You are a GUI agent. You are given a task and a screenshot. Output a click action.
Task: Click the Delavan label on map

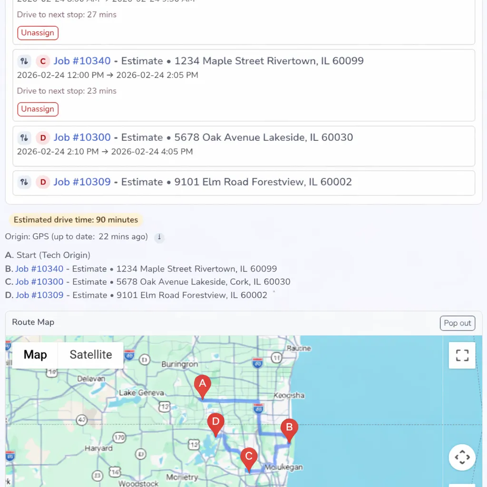[91, 379]
